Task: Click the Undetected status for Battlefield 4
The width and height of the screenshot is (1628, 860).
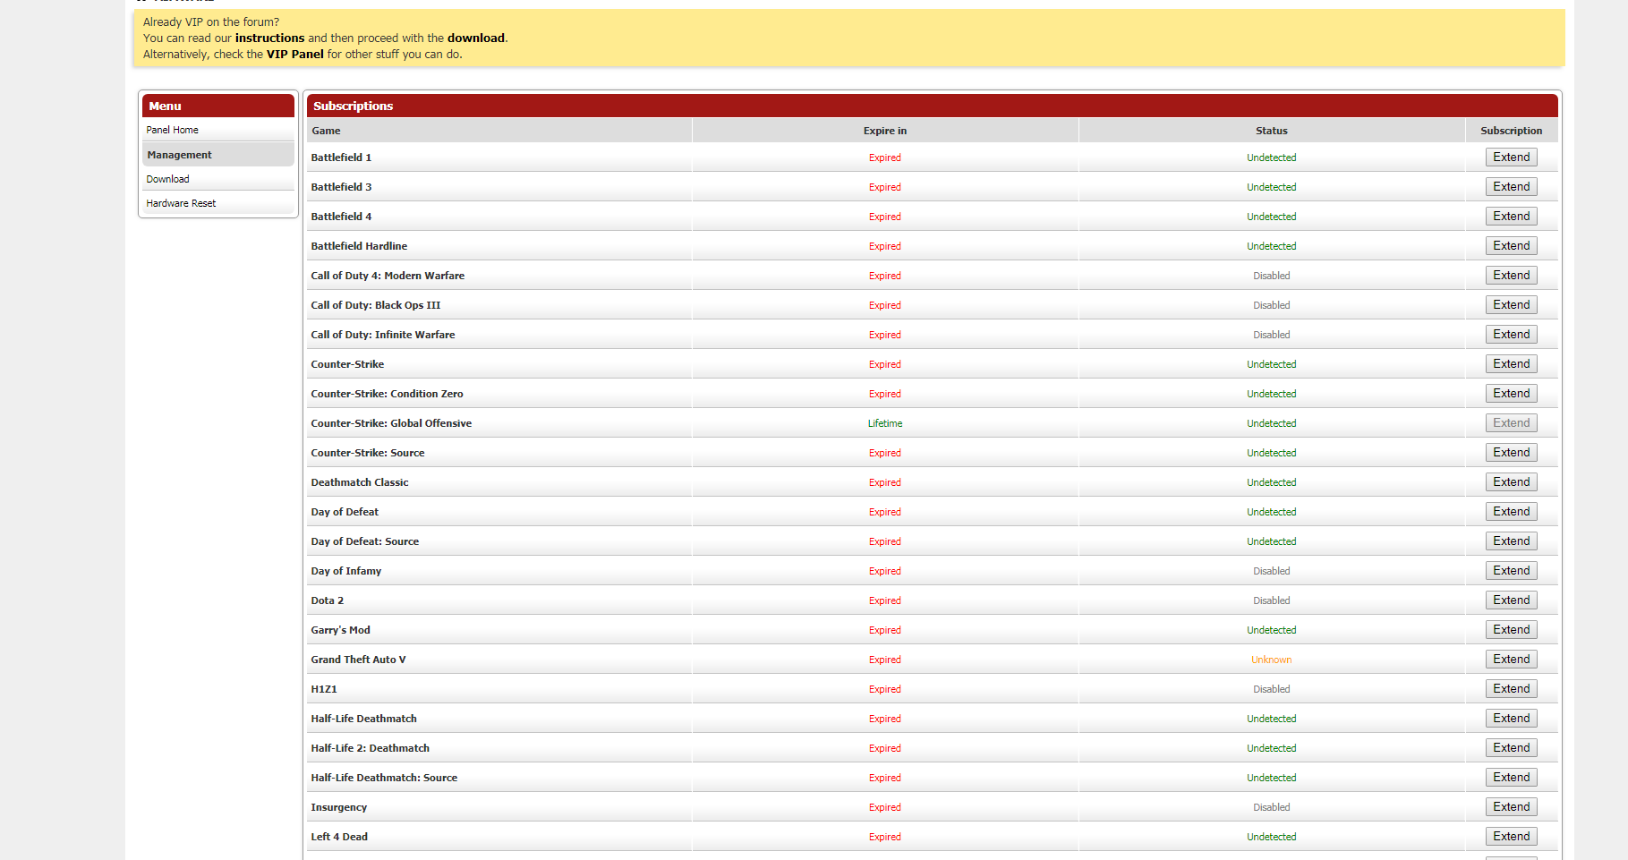Action: click(x=1272, y=217)
